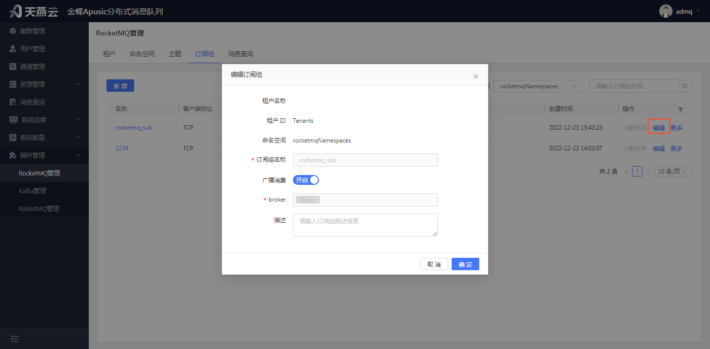Viewport: 710px width, 349px height.
Task: Click 更多 for the rocketmq_sub row
Action: click(x=676, y=128)
